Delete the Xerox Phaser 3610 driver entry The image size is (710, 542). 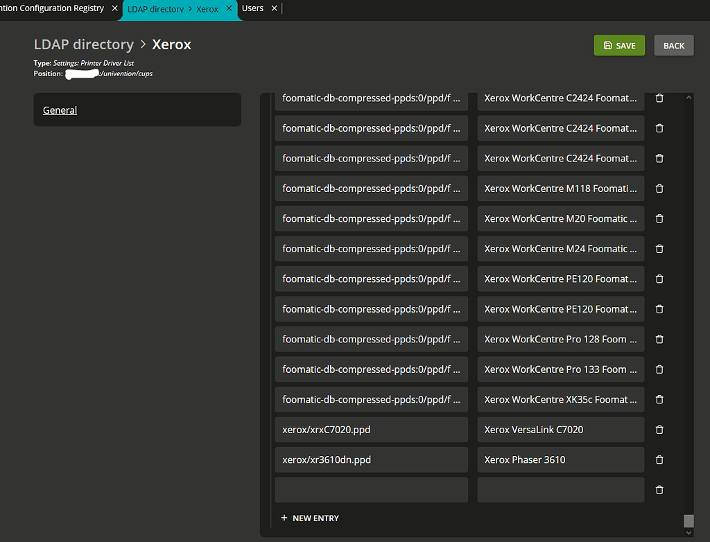click(659, 460)
